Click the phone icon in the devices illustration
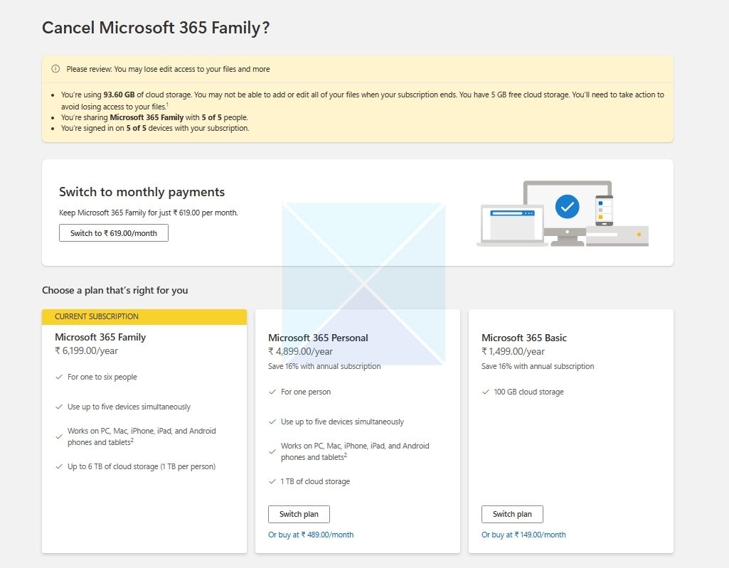Screen dimensions: 729x568 tap(604, 210)
